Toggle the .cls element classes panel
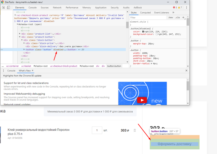217x154 pixels. point(177,18)
